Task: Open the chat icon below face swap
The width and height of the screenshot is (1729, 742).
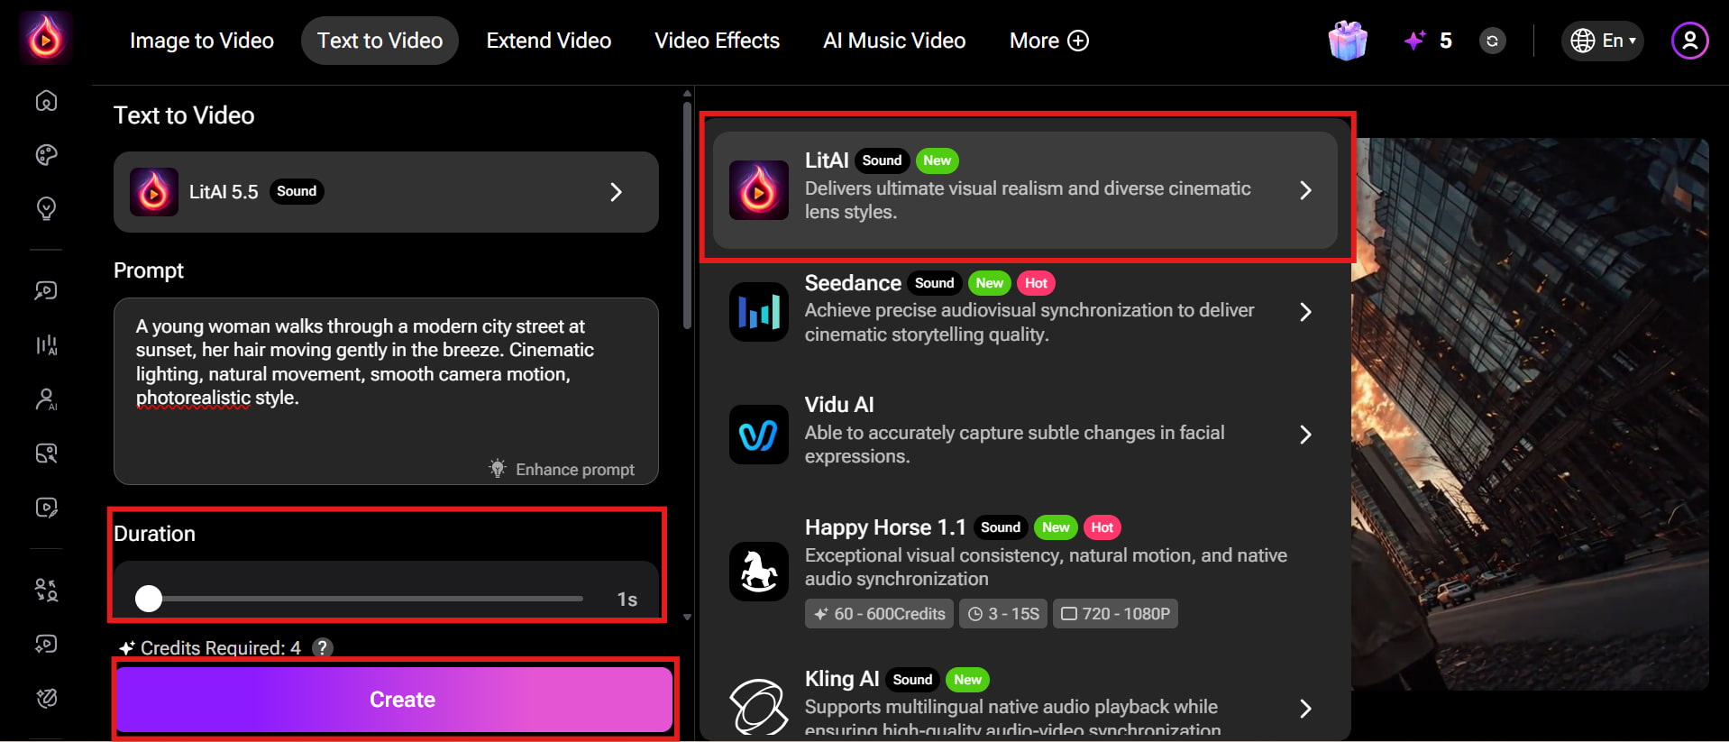Action: click(46, 644)
